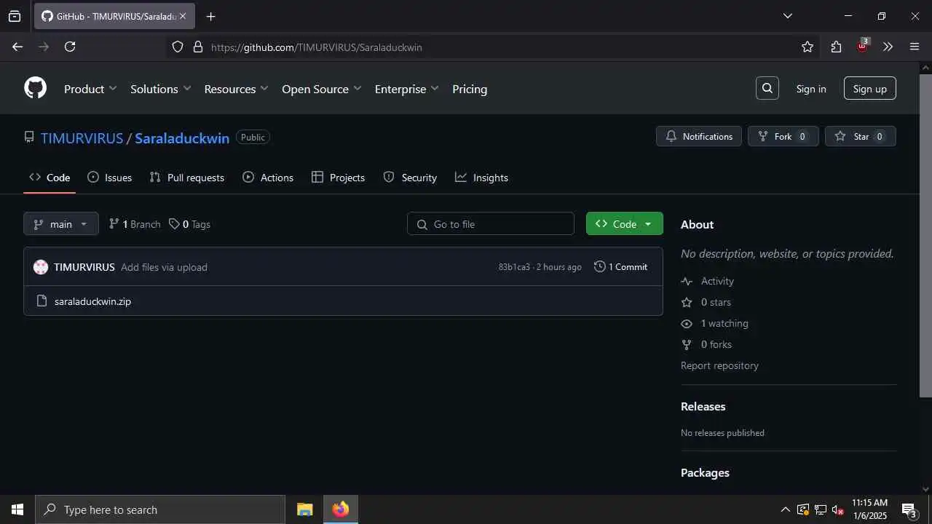Click the 0 forks link
The height and width of the screenshot is (524, 932).
(716, 344)
